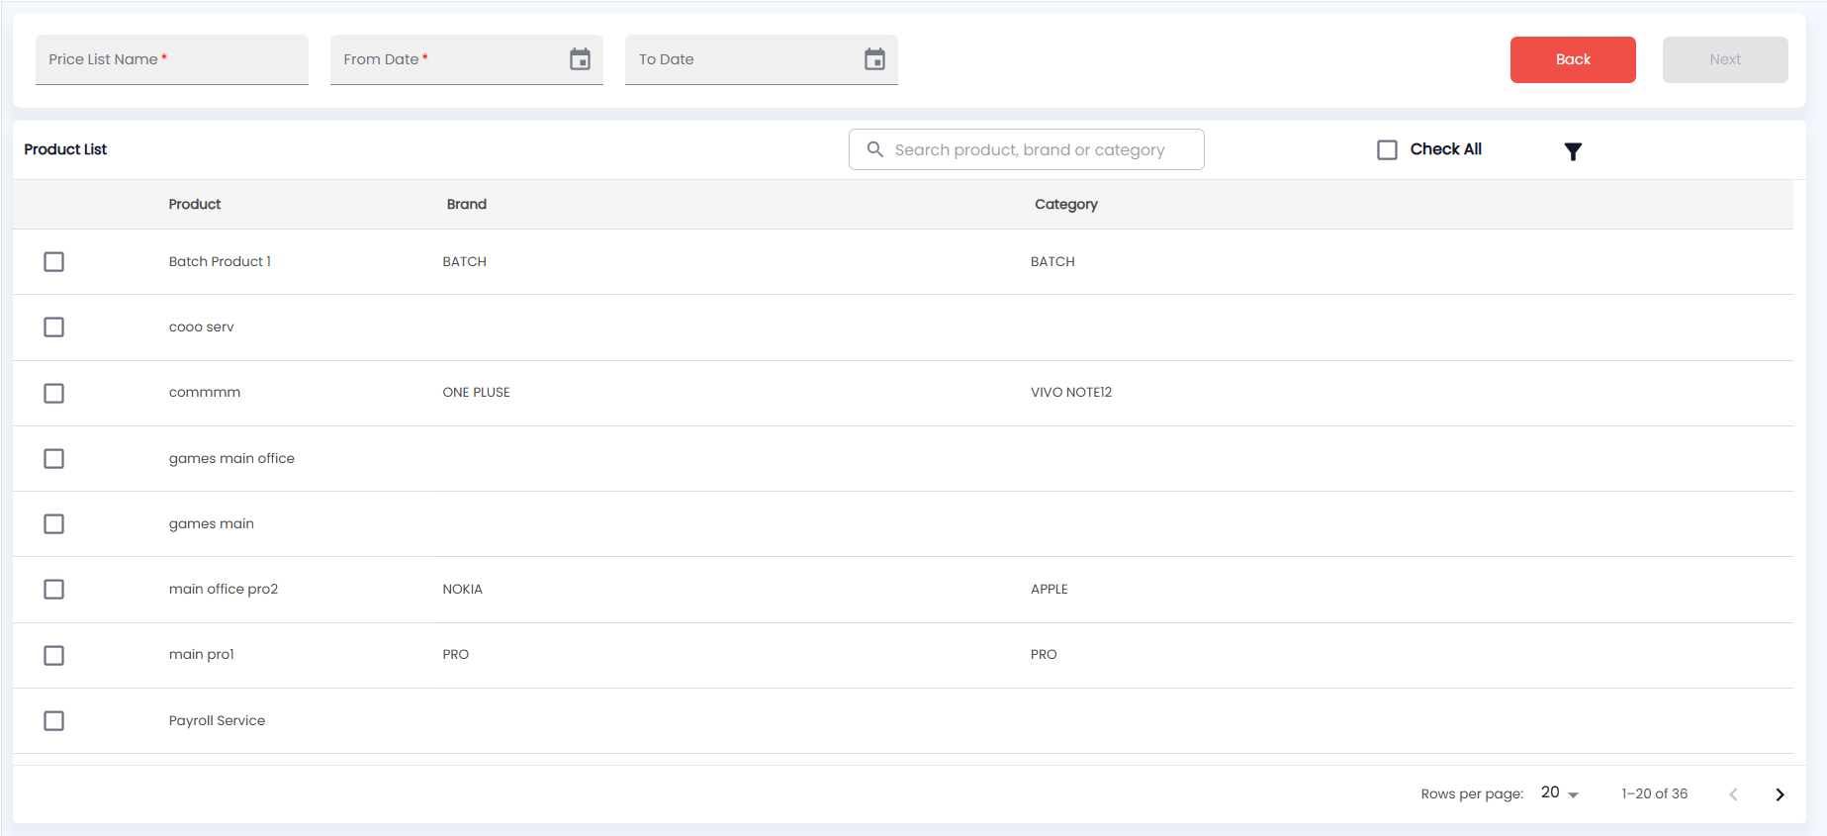Click the Category column header

click(1066, 204)
